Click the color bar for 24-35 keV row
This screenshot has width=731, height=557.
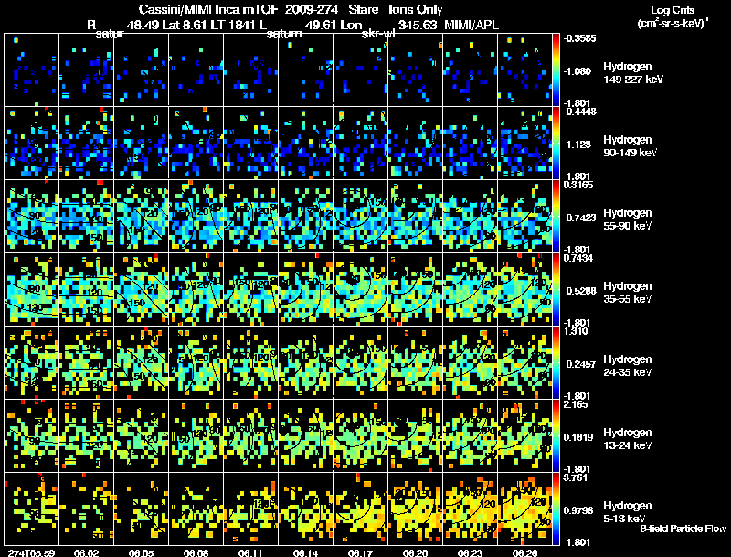[556, 363]
